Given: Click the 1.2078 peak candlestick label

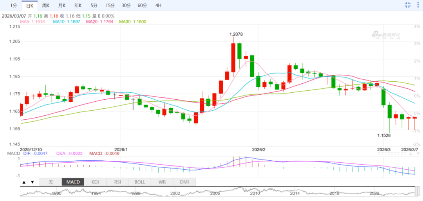Looking at the screenshot, I should point(237,34).
